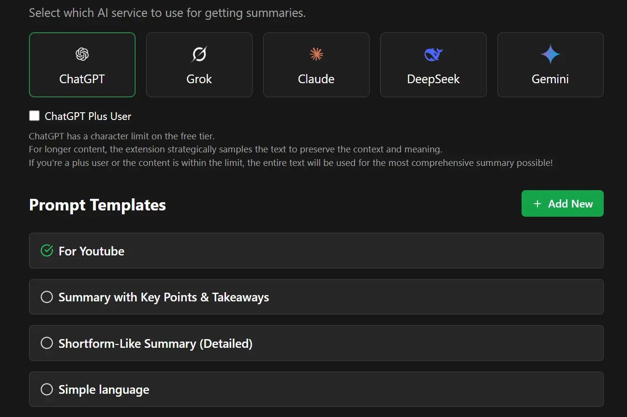
Task: Expand the Simple language template title
Action: pos(104,390)
